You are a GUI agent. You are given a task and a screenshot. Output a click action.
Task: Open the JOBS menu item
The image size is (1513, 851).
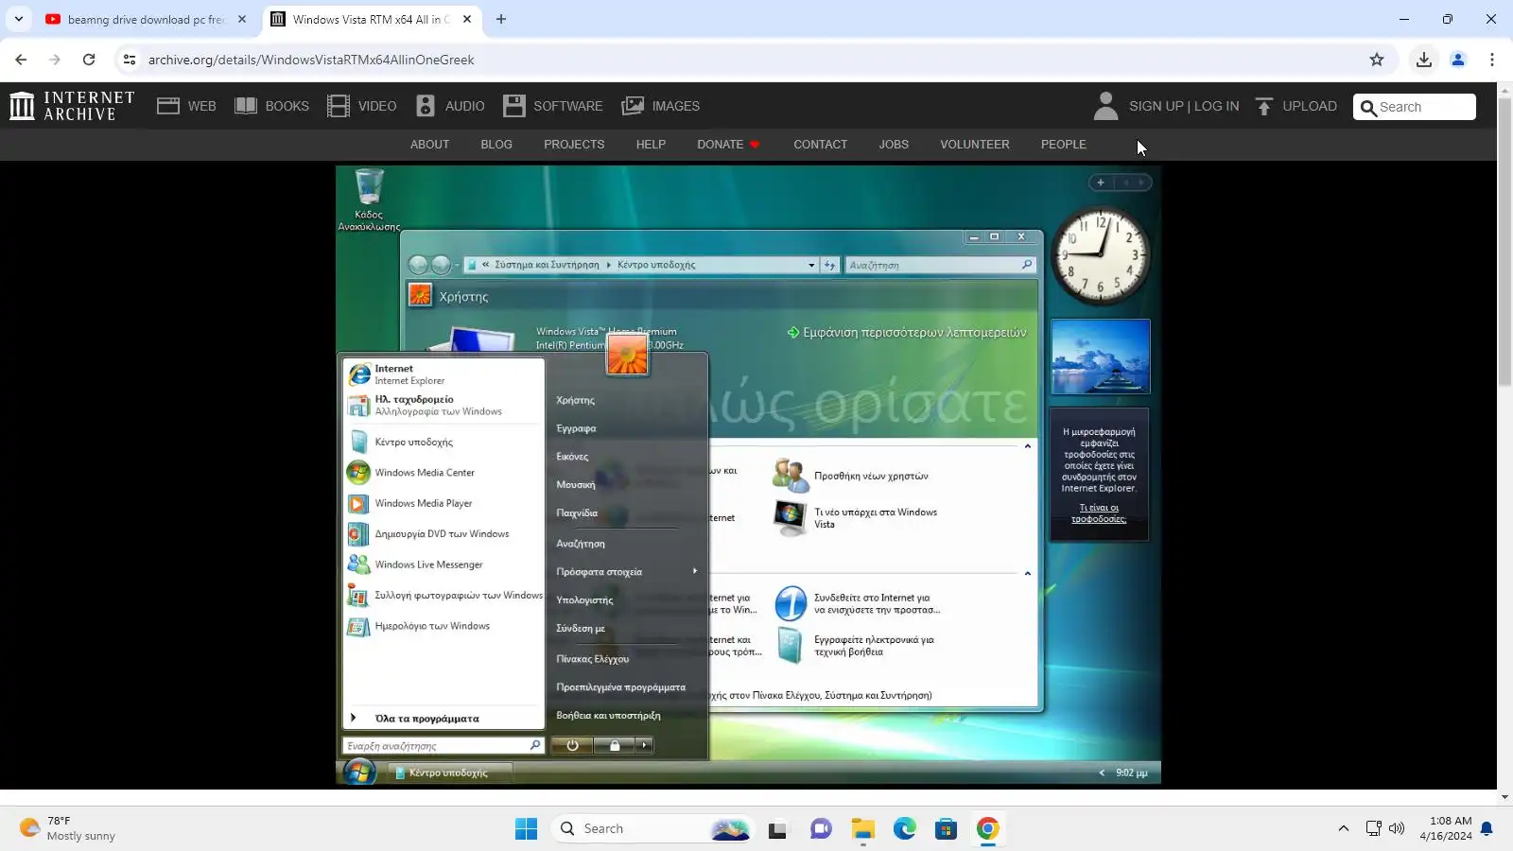pyautogui.click(x=894, y=145)
